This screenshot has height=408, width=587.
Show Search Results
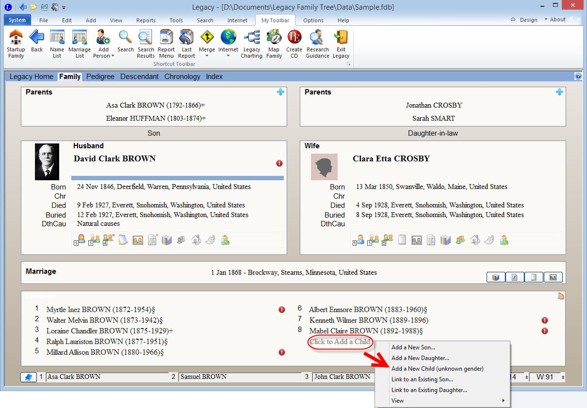(146, 44)
